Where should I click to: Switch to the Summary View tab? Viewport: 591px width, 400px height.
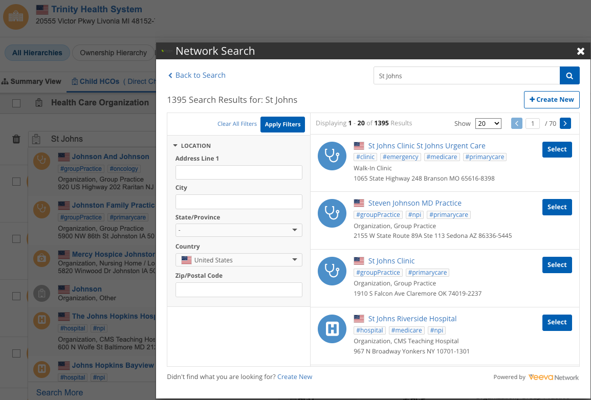[x=32, y=81]
